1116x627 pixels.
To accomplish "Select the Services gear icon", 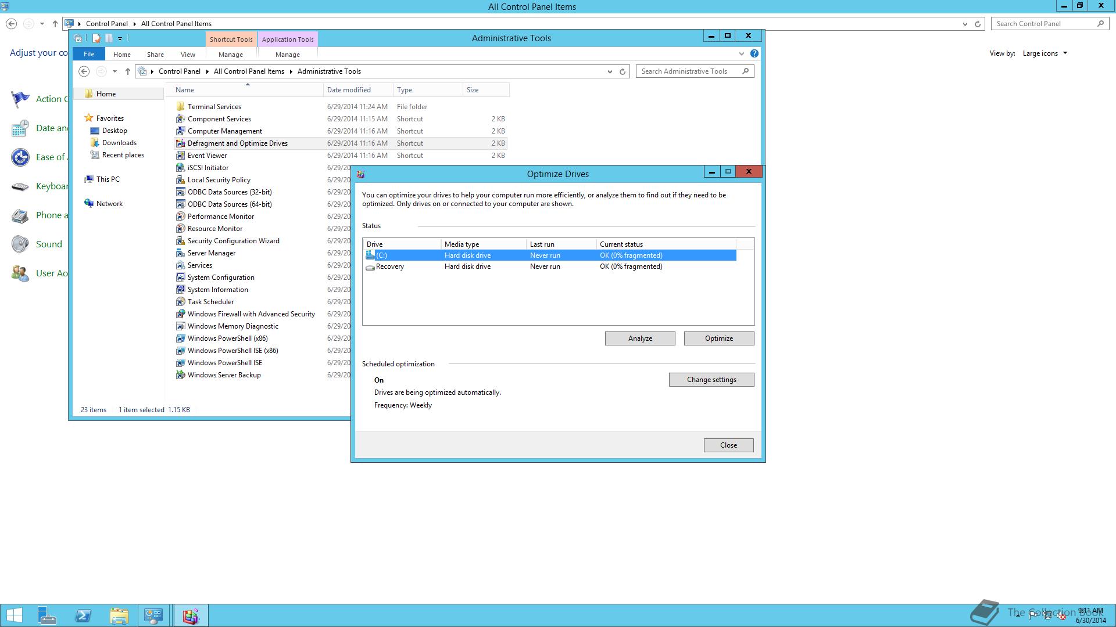I will point(180,265).
